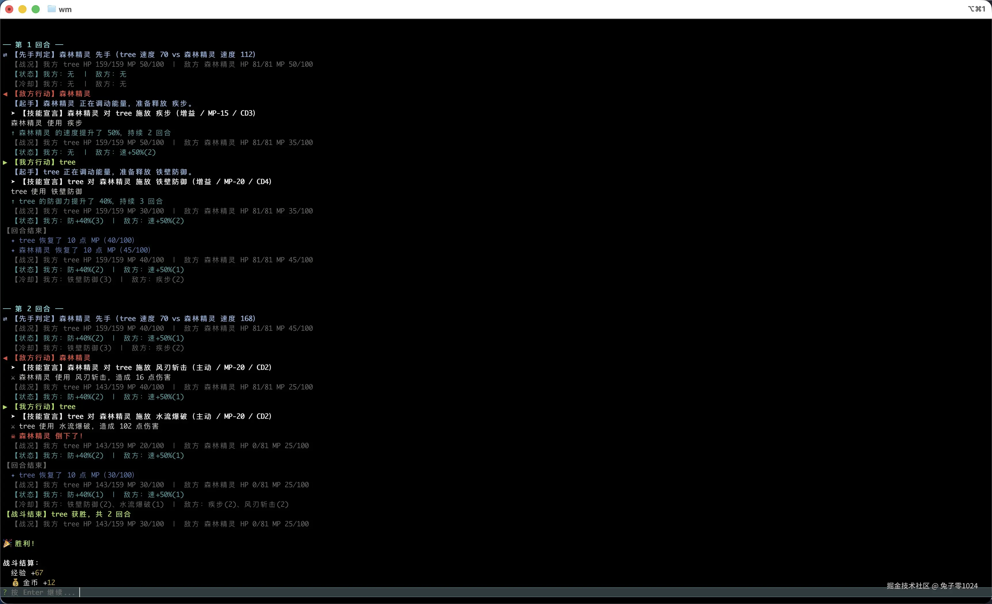Click the green 我方行动 triangle in round 1

coord(5,162)
